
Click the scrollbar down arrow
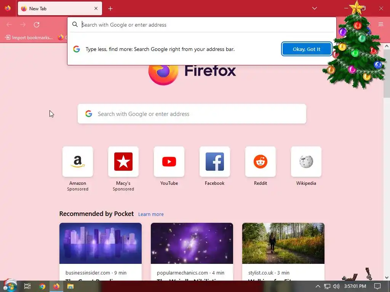[x=387, y=277]
